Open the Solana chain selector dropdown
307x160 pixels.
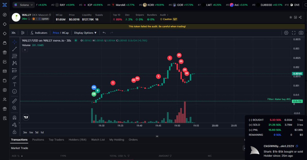pos(24,5)
